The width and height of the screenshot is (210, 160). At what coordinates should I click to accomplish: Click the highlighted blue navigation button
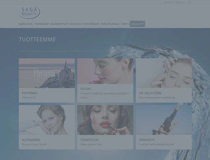(x=137, y=24)
